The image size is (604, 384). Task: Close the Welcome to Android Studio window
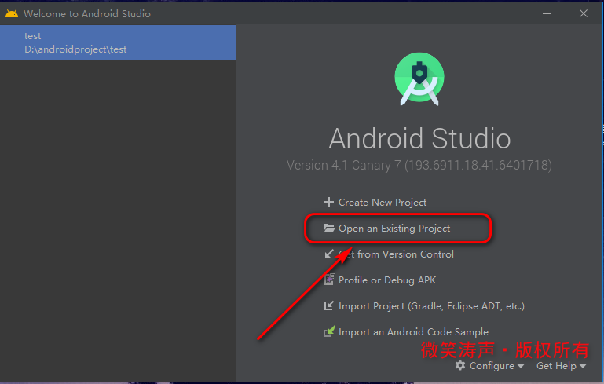click(x=584, y=14)
